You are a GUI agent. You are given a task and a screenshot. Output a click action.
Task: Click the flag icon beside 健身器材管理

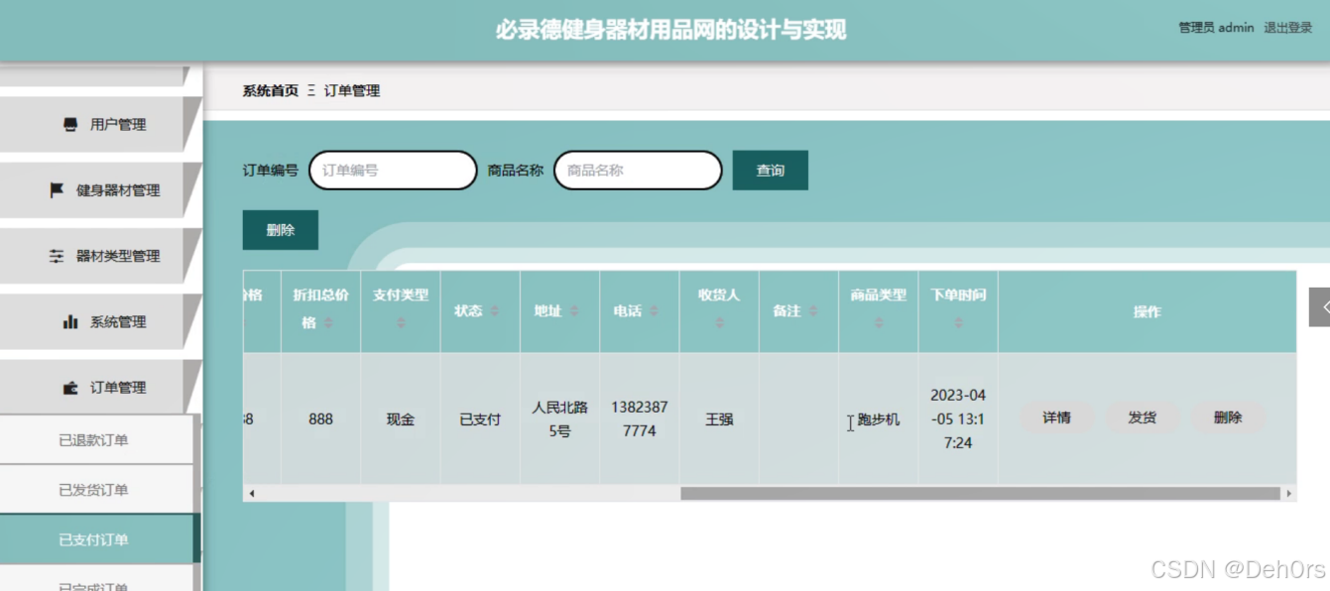(x=57, y=190)
